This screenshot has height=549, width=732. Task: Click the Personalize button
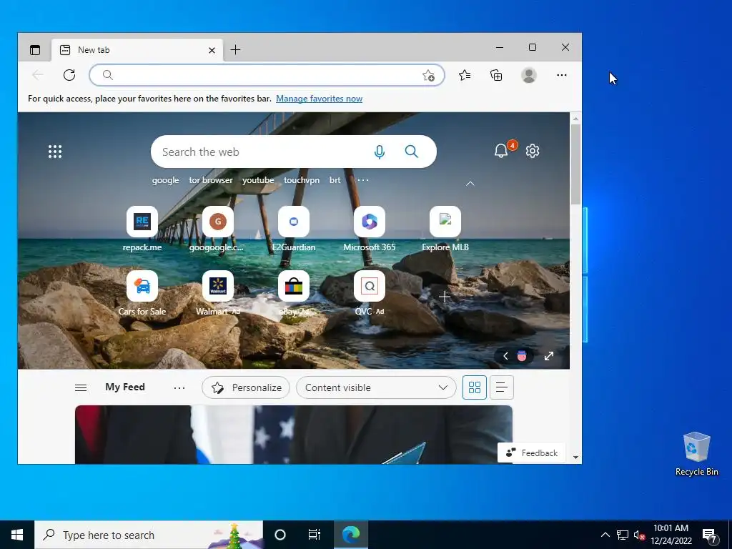[246, 387]
